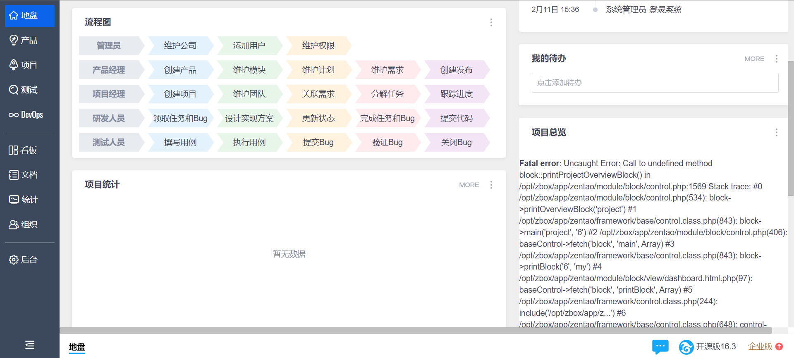Viewport: 794px width, 358px height.
Task: Click the 后台 (Admin) gear icon
Action: (14, 260)
